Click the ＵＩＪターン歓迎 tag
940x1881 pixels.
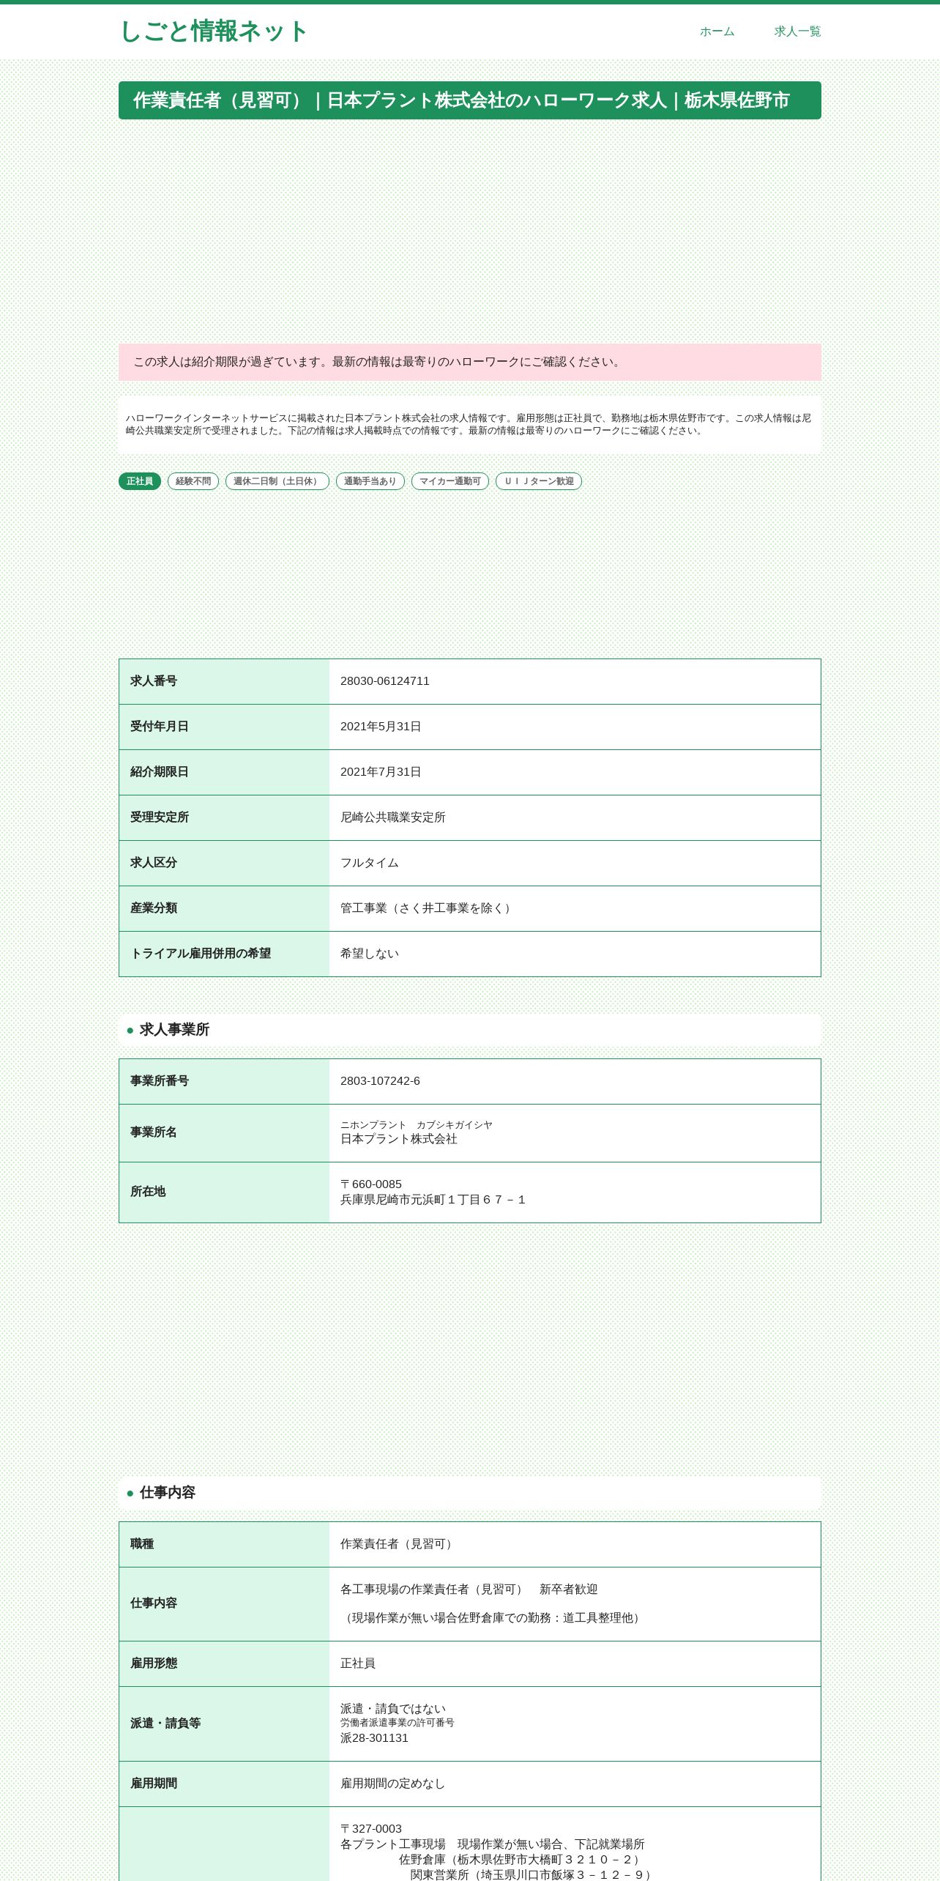pos(539,481)
